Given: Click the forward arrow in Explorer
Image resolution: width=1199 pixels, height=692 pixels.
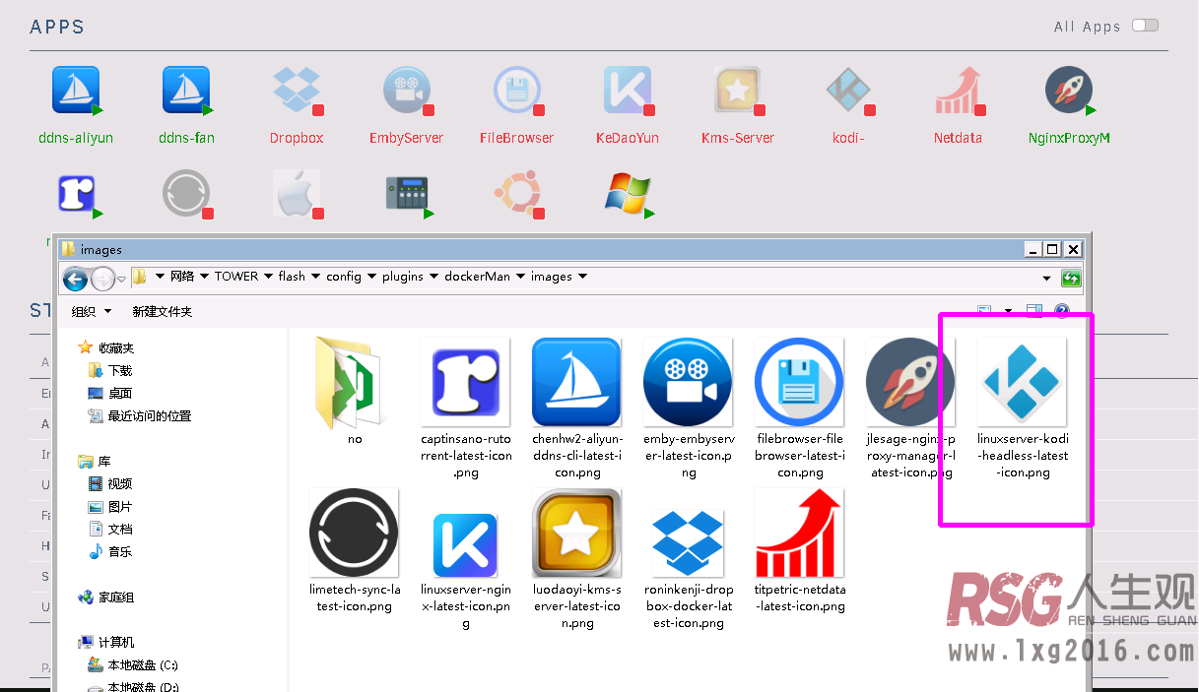Looking at the screenshot, I should (102, 280).
